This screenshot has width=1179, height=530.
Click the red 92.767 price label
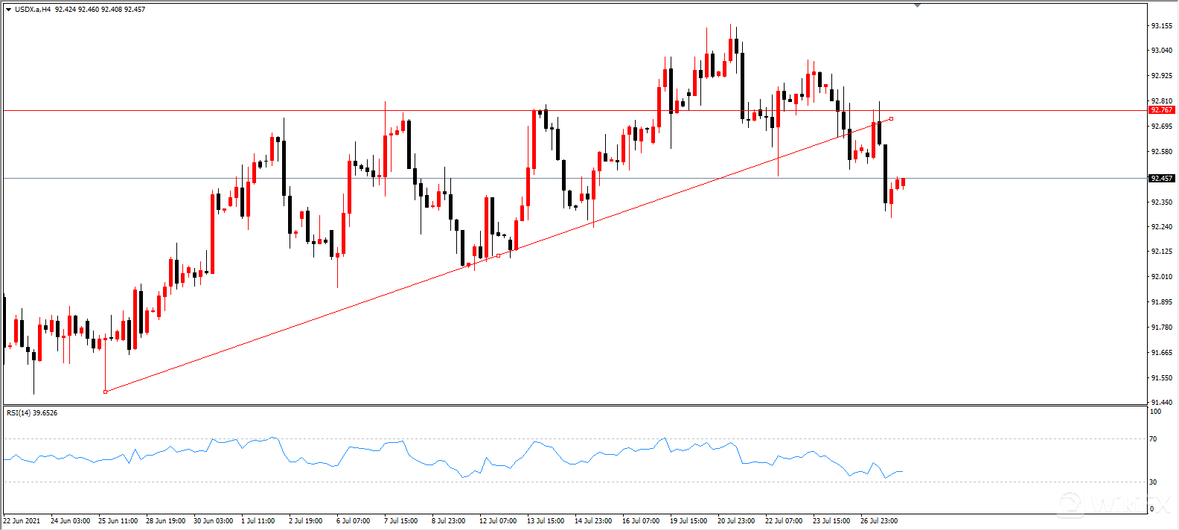tap(1161, 110)
